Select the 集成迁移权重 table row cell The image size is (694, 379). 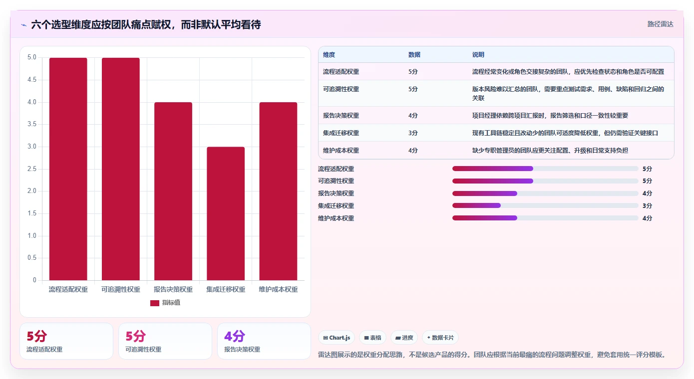pos(341,133)
